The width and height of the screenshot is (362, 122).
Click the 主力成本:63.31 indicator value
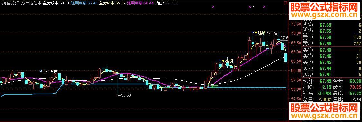tap(56, 3)
